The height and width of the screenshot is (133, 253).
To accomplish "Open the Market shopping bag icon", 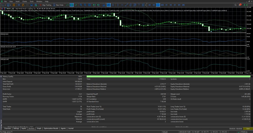I will click(23, 5).
